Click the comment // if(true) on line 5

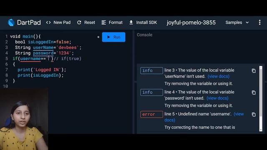(68, 59)
